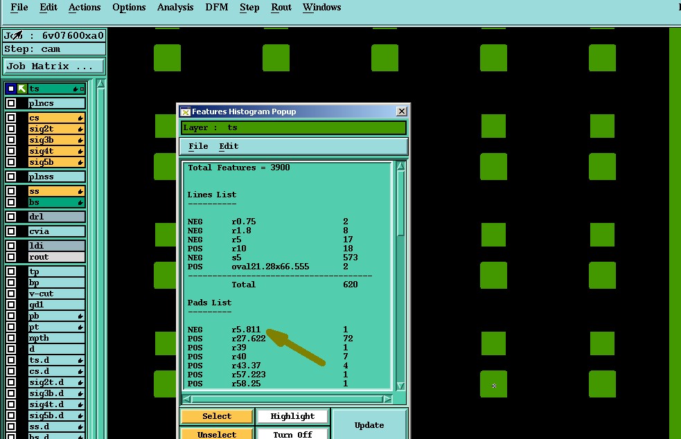Click histogram list scroll-down arrow

point(401,386)
